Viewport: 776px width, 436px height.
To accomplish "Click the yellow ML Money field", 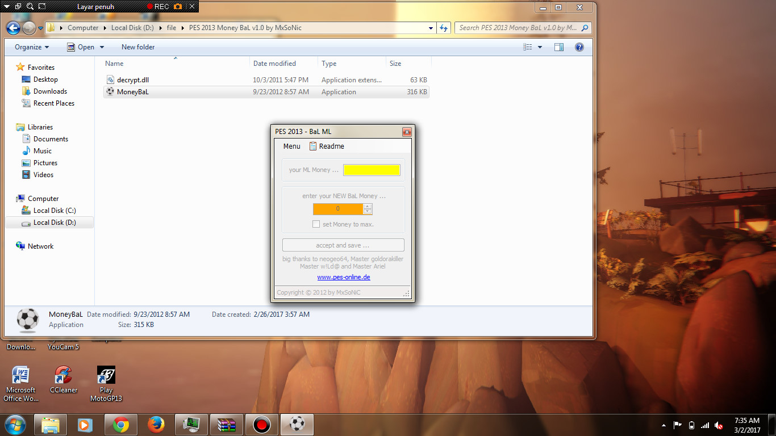I will pos(372,170).
